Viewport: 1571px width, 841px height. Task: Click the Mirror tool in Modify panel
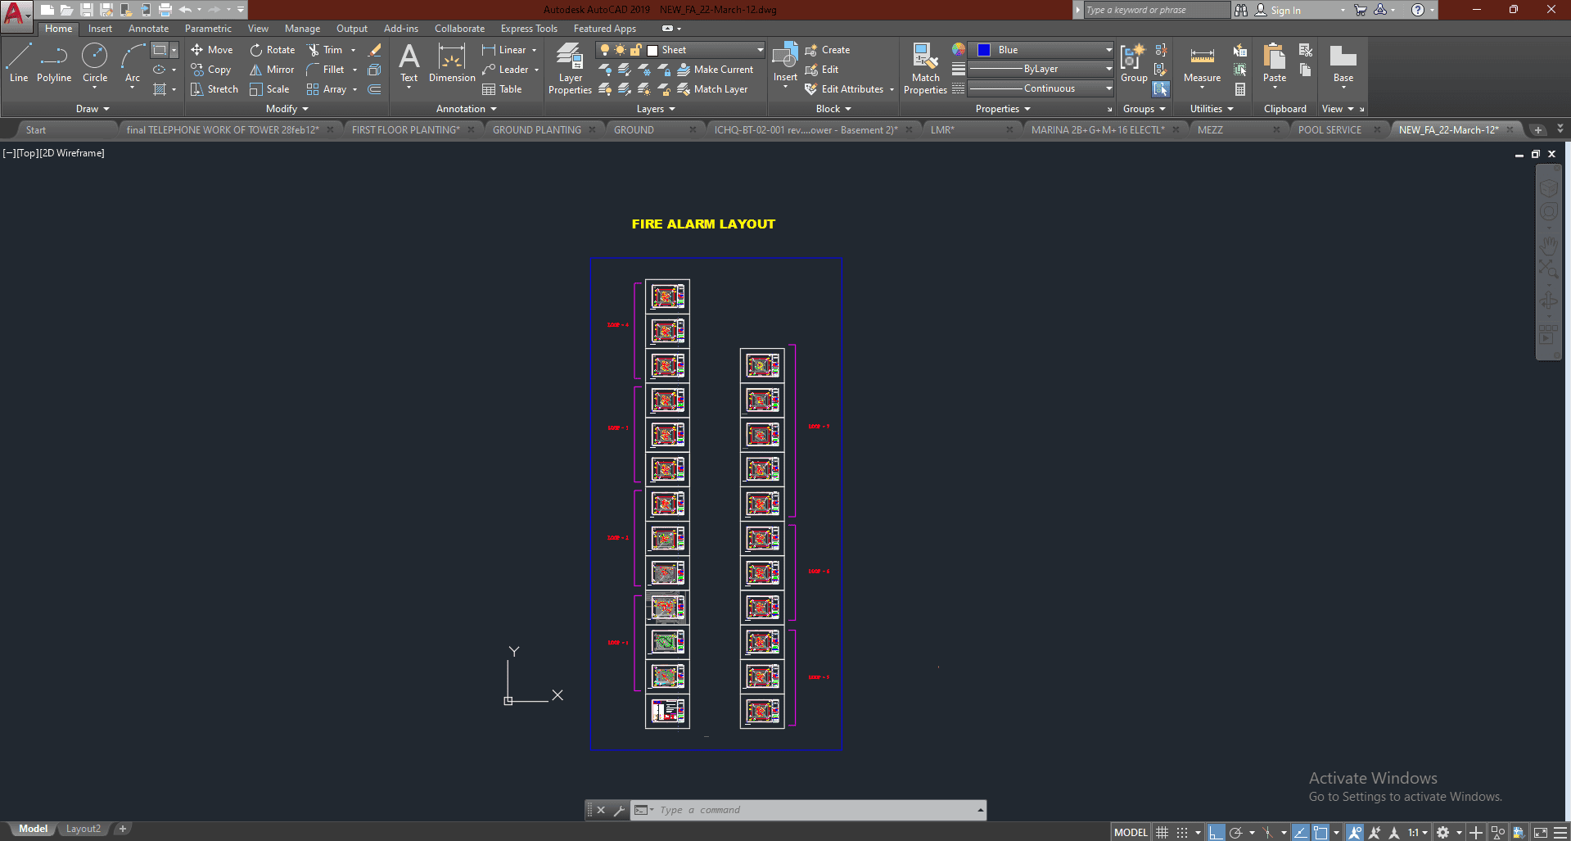click(x=272, y=70)
